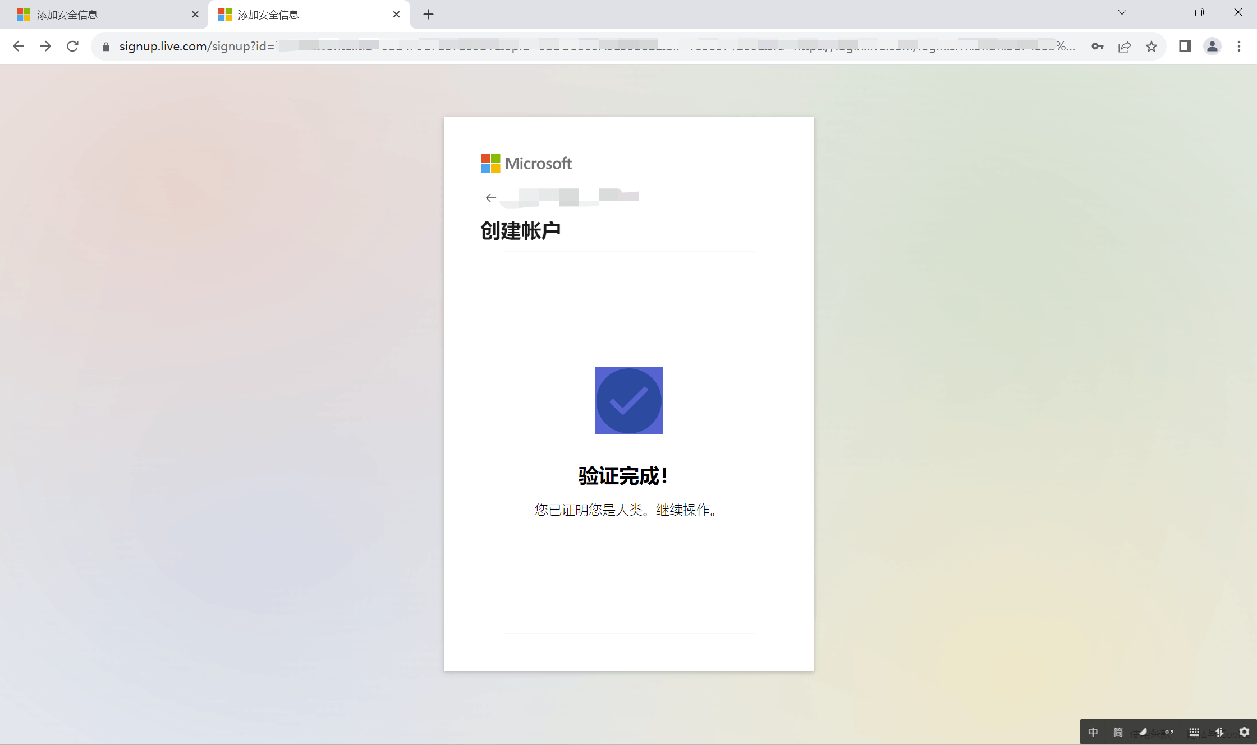Close the first 添加安全信息 tab
This screenshot has width=1257, height=745.
(x=195, y=15)
